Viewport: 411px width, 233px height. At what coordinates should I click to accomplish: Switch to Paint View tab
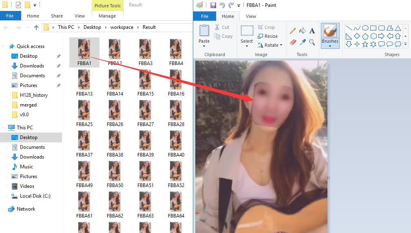(x=251, y=16)
